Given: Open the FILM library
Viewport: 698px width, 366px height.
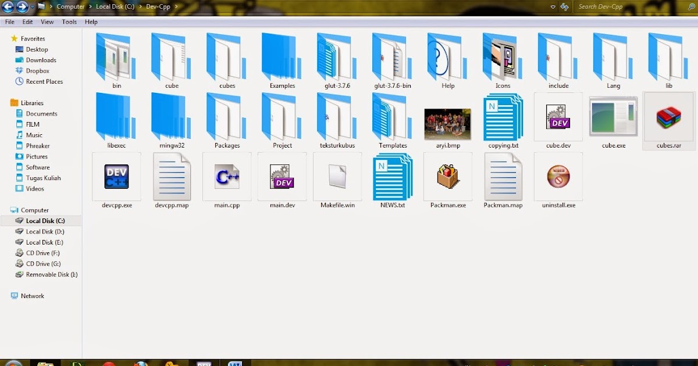Looking at the screenshot, I should click(33, 124).
